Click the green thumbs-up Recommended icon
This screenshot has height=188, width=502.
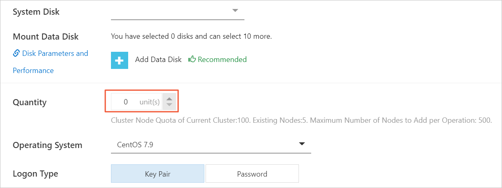(192, 60)
